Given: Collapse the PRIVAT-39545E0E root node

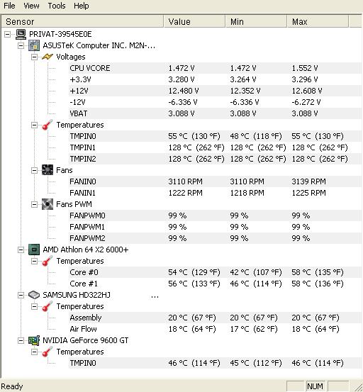Looking at the screenshot, I should [8, 34].
